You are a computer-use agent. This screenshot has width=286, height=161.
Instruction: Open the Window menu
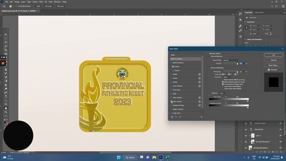[57, 2]
